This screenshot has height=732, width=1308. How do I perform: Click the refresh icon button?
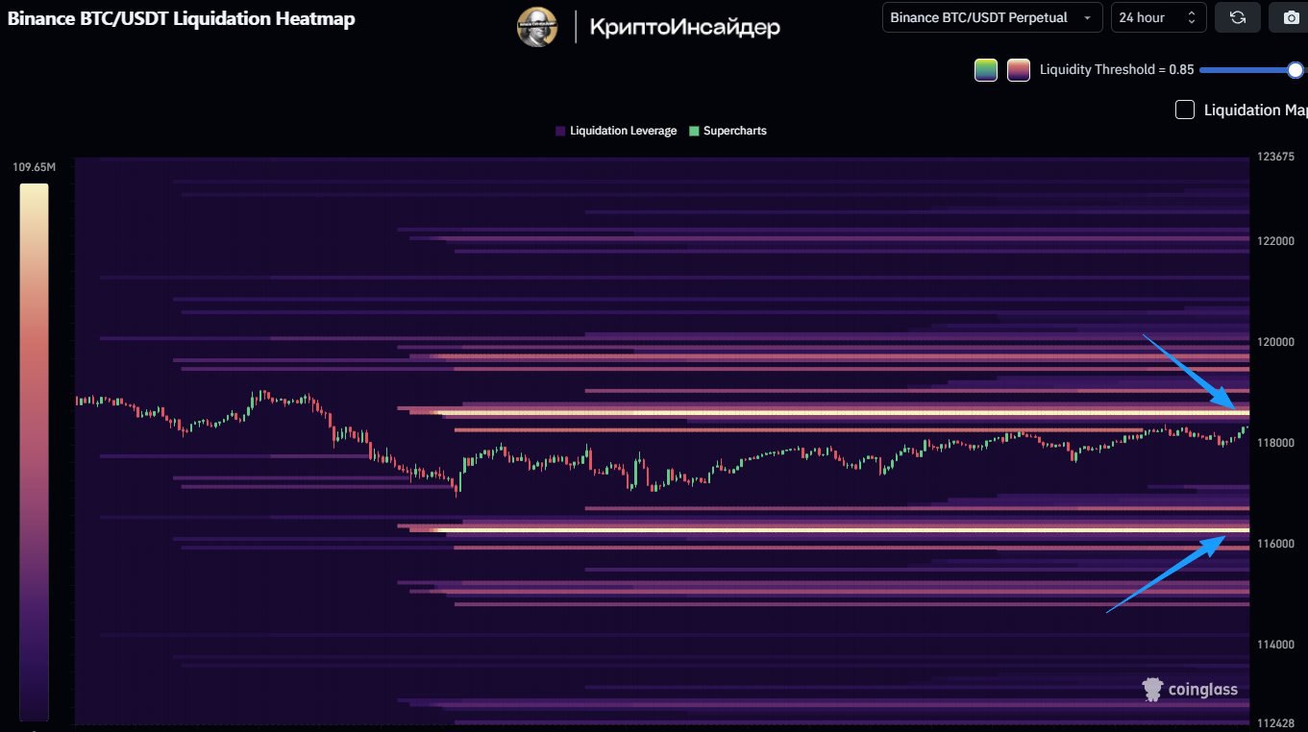(x=1237, y=17)
